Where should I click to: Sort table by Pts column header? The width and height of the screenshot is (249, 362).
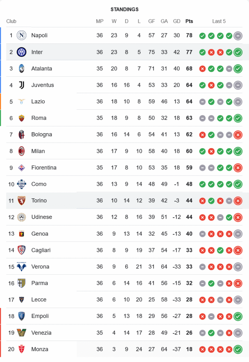pyautogui.click(x=189, y=21)
